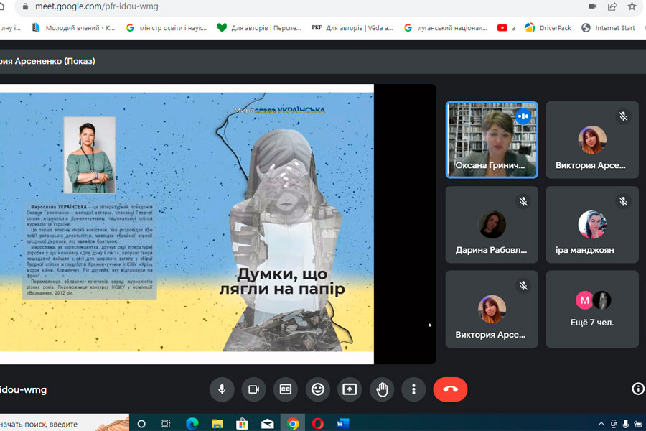The width and height of the screenshot is (646, 431).
Task: Raise hand in the meeting
Action: (382, 389)
